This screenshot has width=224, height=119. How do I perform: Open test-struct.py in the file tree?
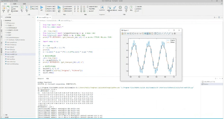pos(11,61)
